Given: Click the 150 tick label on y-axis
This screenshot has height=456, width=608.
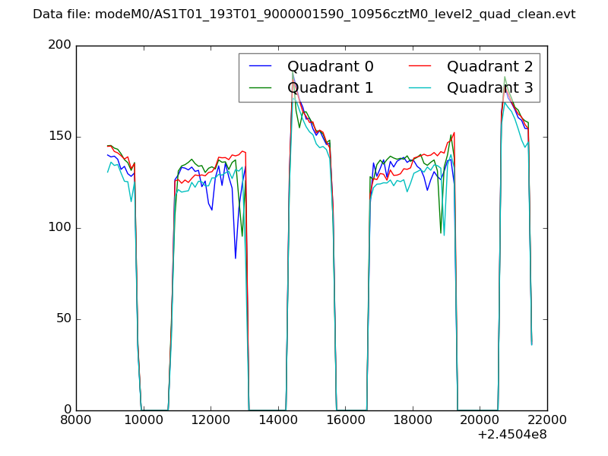Looking at the screenshot, I should (61, 137).
